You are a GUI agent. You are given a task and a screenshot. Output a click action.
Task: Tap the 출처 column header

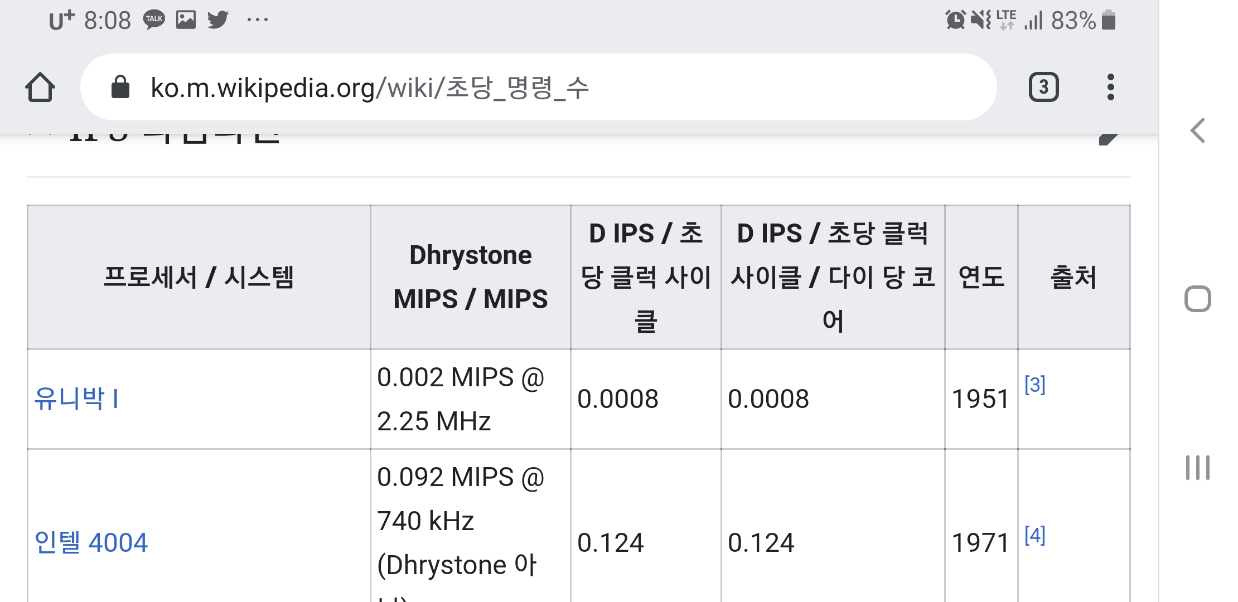click(x=1074, y=277)
